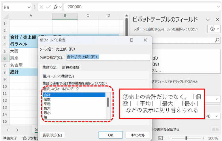Viewport: 222px width, 141px height.
Task: Click the magnifier icon in field search box
Action: point(217,41)
